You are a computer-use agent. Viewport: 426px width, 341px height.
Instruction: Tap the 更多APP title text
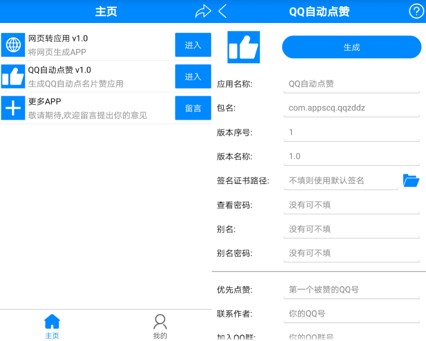pyautogui.click(x=45, y=102)
